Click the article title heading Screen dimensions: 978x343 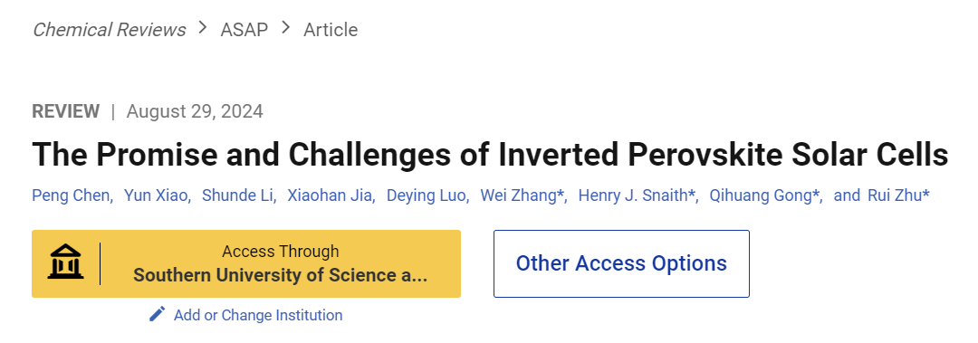[x=490, y=155]
